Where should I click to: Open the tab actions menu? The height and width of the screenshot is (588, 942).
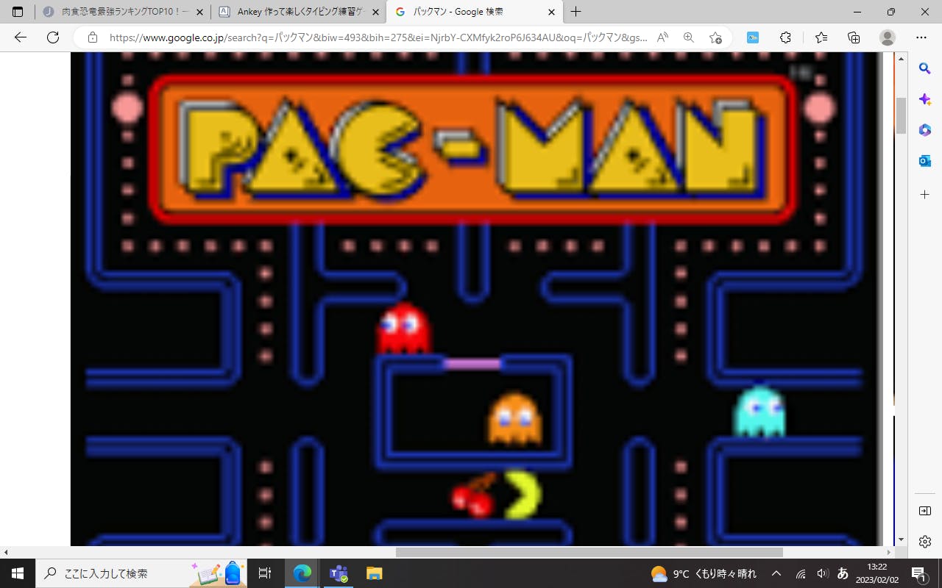point(18,12)
